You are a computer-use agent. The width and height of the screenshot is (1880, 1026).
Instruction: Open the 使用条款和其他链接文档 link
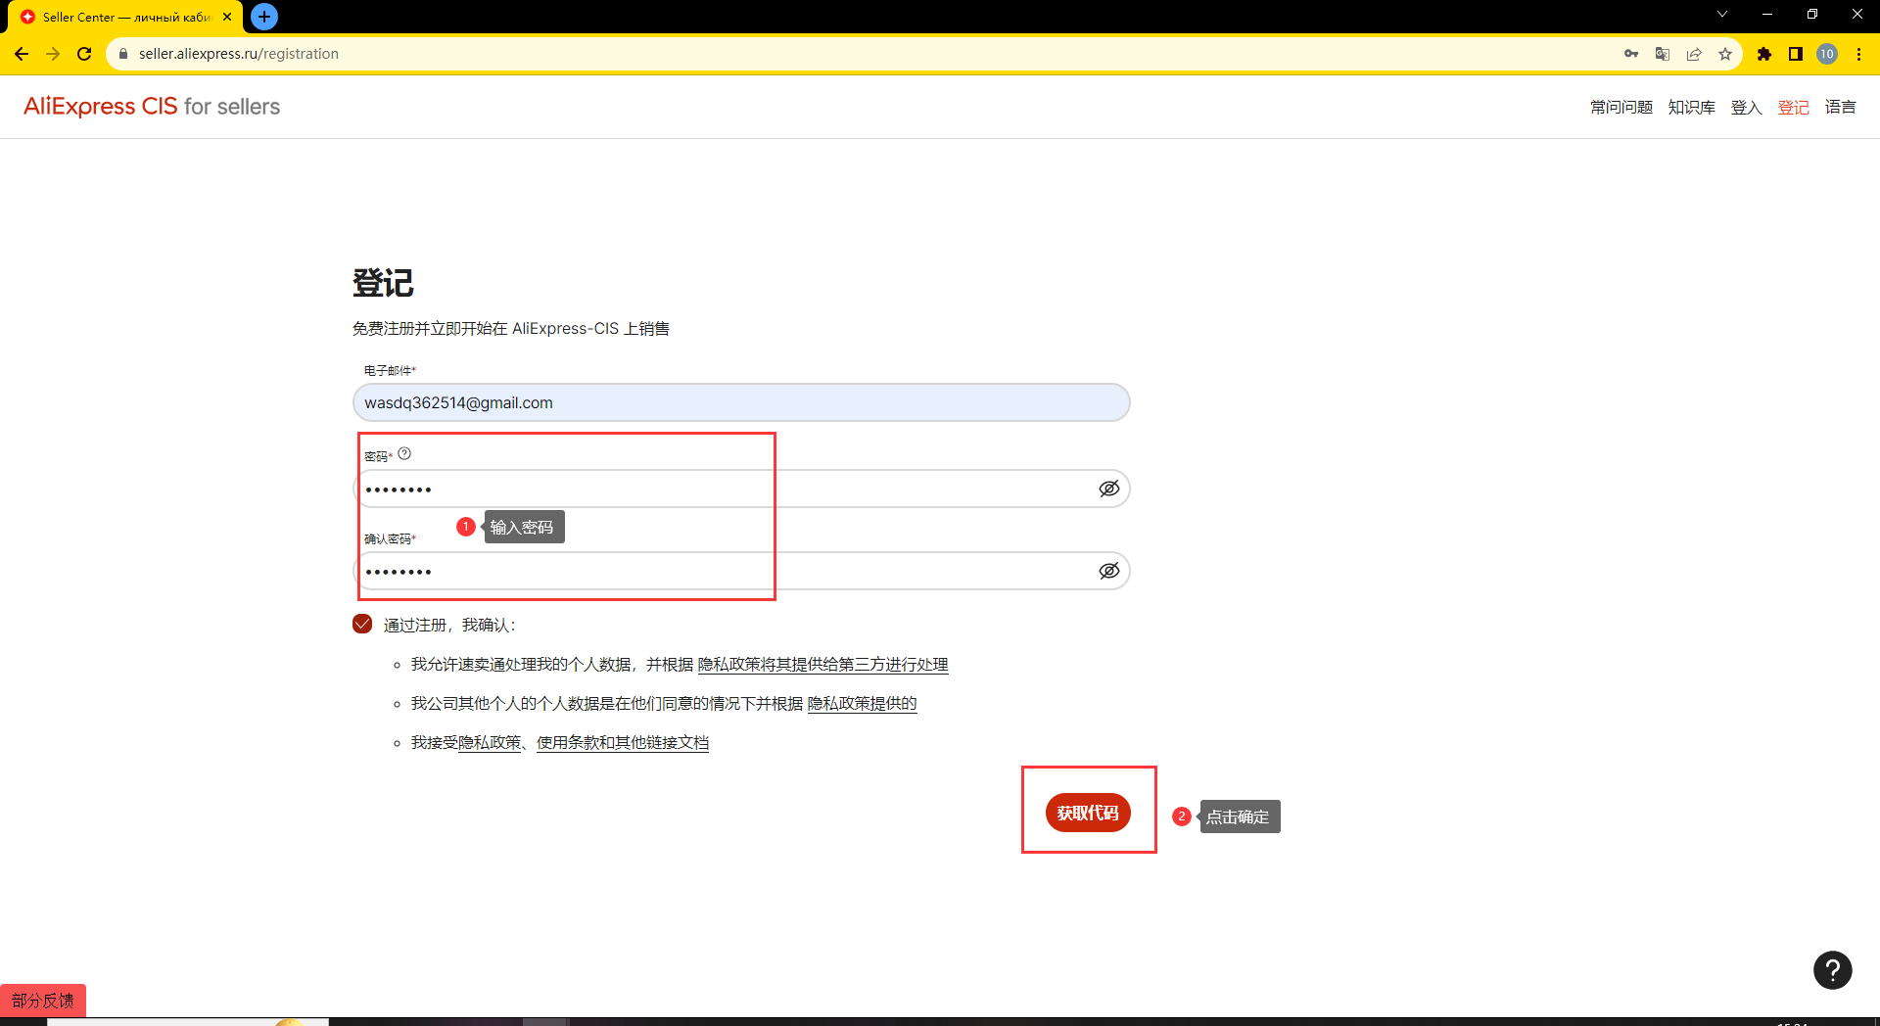623,743
